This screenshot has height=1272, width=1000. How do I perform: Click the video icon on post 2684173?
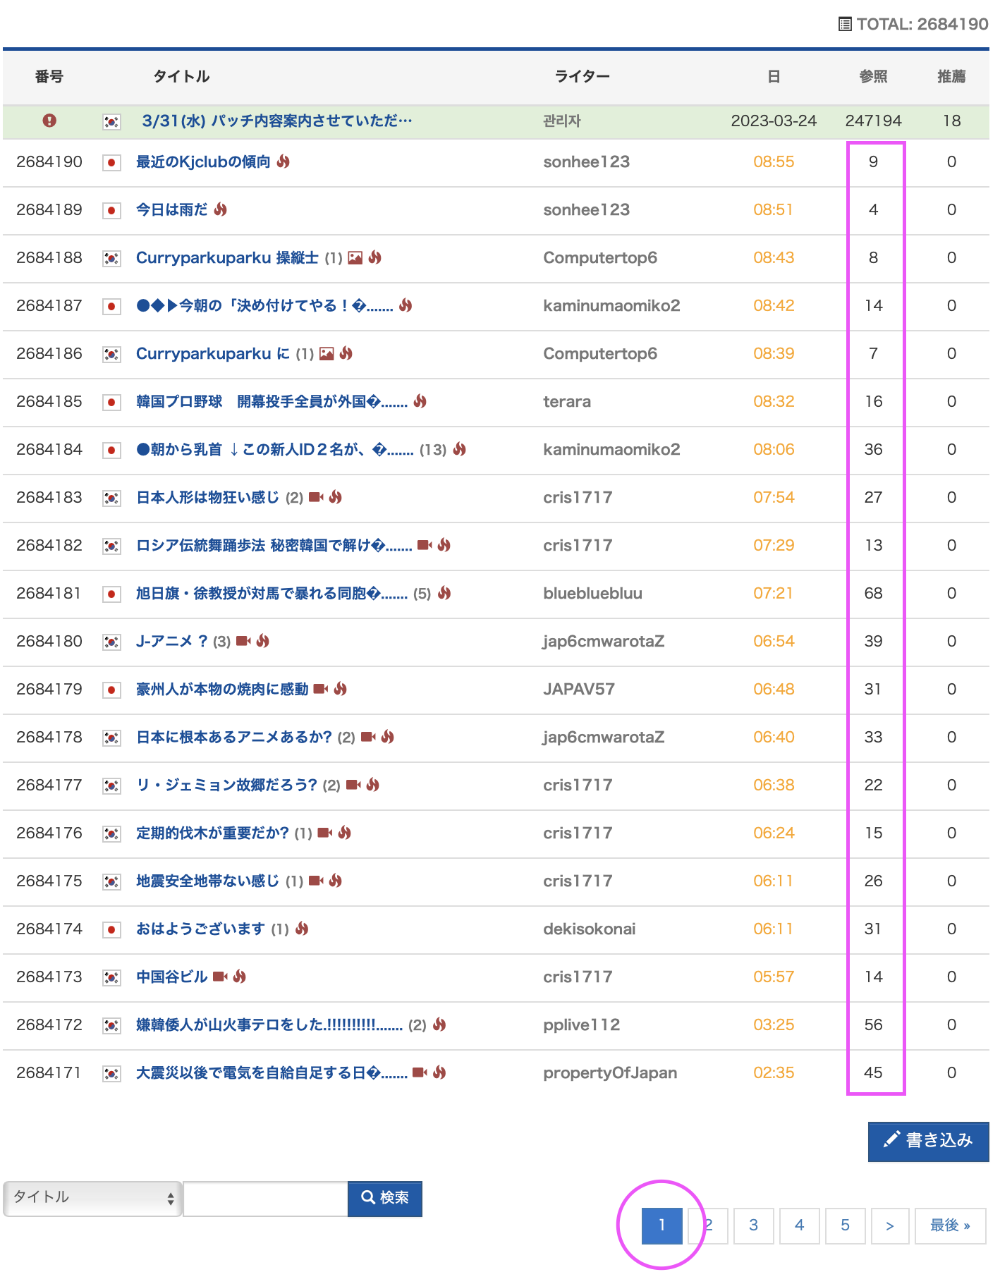tap(220, 977)
